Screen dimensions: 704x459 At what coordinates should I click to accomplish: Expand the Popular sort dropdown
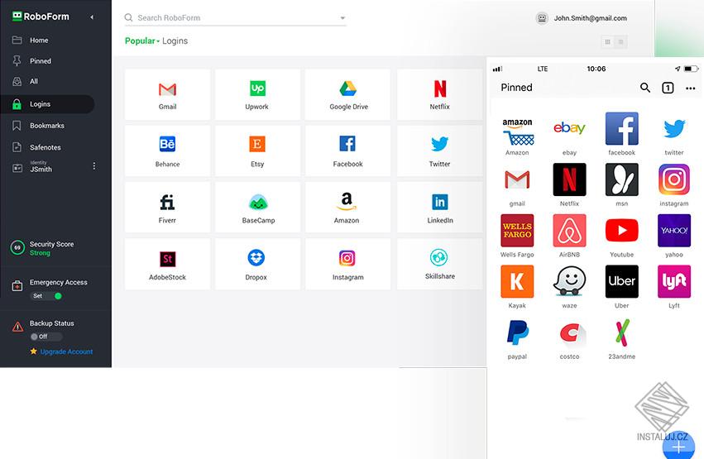[142, 41]
